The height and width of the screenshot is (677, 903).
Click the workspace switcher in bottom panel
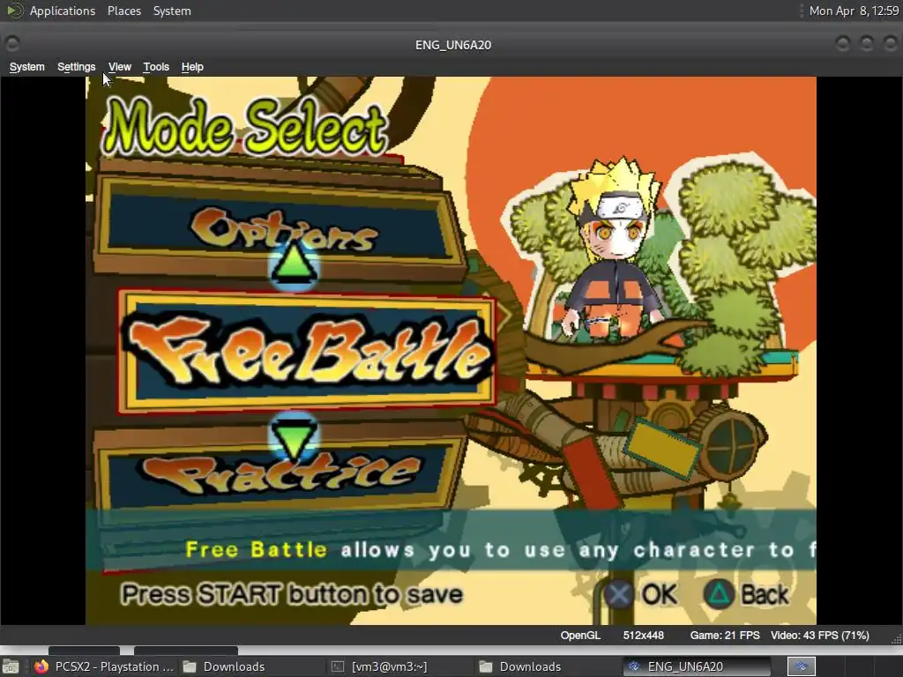point(802,666)
